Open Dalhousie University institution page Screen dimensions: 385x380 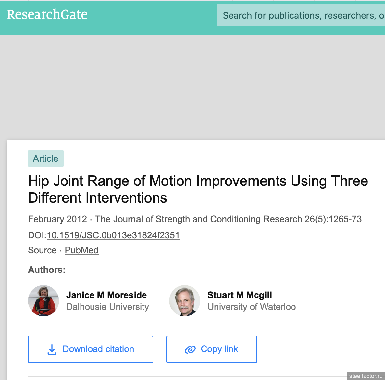coord(107,307)
